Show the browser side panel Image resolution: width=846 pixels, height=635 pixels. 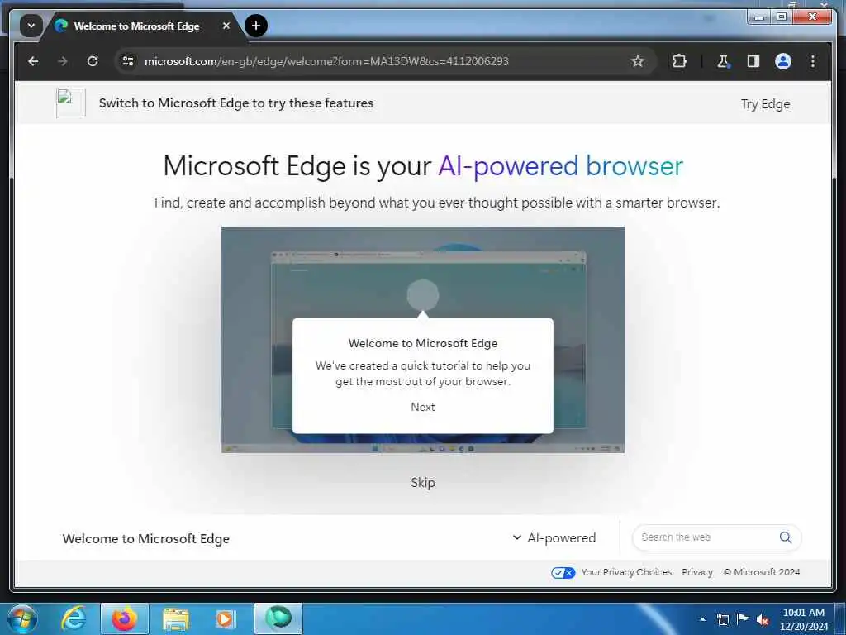[x=753, y=61]
